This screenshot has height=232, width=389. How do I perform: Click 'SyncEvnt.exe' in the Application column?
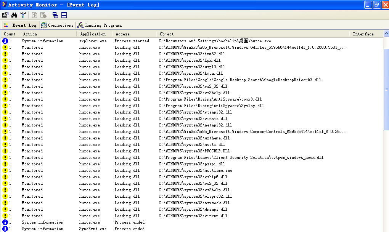93,229
